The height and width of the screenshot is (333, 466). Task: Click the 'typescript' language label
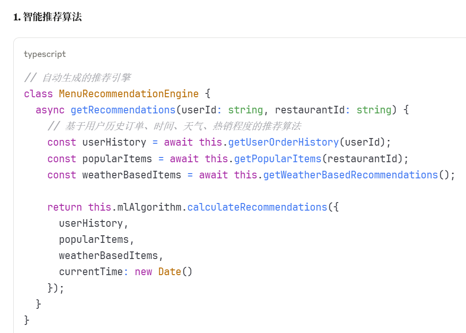click(45, 54)
